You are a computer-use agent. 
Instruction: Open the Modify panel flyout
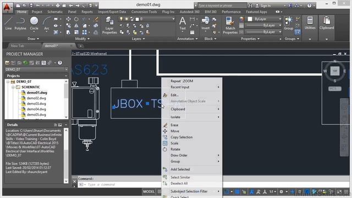click(x=82, y=38)
